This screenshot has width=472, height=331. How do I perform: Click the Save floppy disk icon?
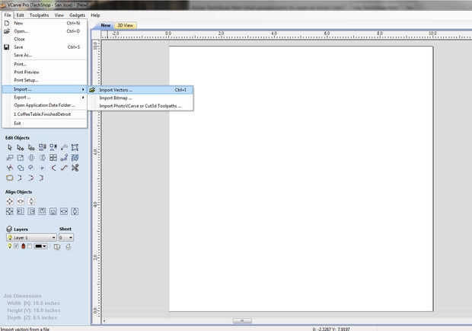[7, 47]
